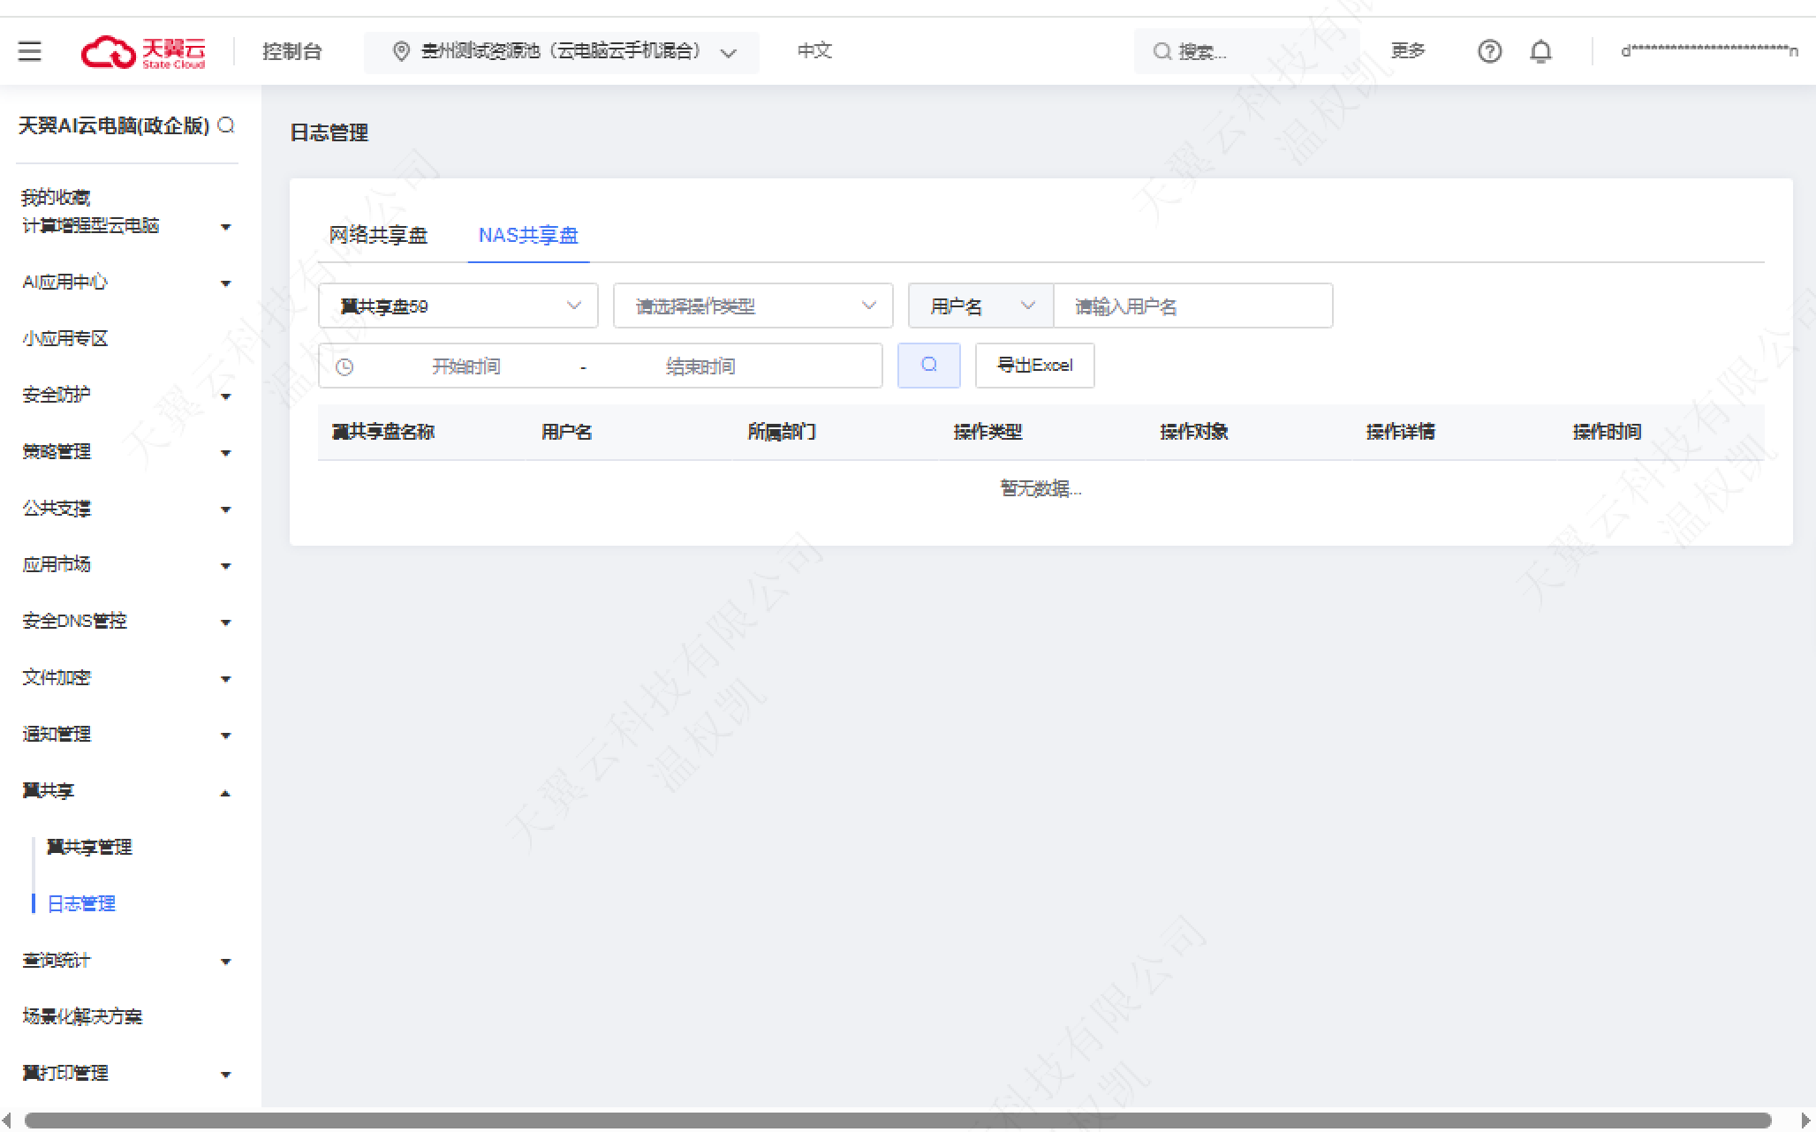Click the horizontal scrollbar at bottom
1816x1132 pixels.
point(897,1120)
